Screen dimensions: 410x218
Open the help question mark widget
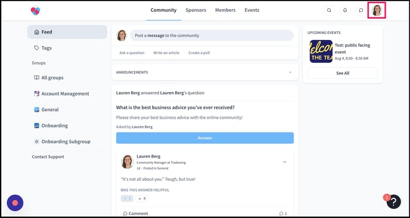click(393, 201)
